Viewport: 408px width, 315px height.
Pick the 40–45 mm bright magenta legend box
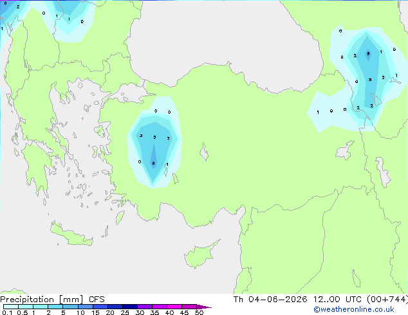click(x=174, y=307)
